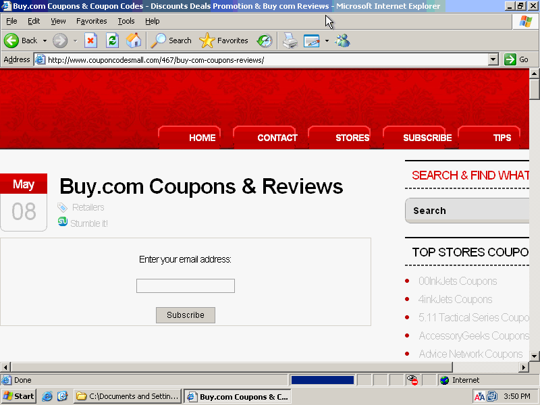
Task: Launch Internet Explorer from Quick Launch
Action: click(x=47, y=396)
